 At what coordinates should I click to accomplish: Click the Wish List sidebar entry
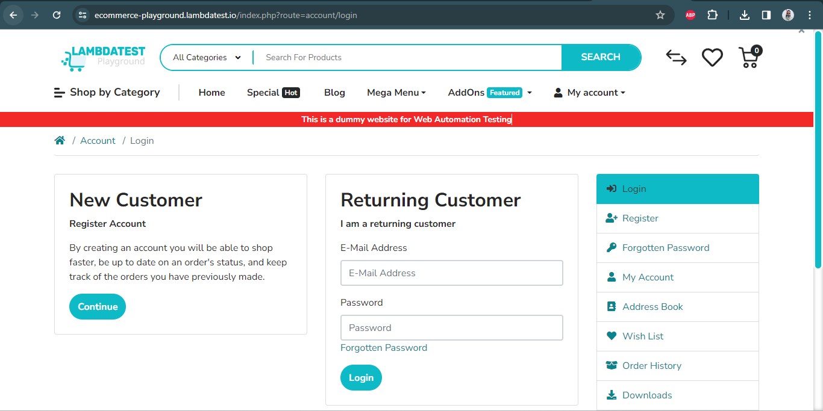pyautogui.click(x=642, y=336)
